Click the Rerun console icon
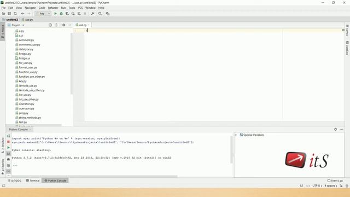 point(9,136)
